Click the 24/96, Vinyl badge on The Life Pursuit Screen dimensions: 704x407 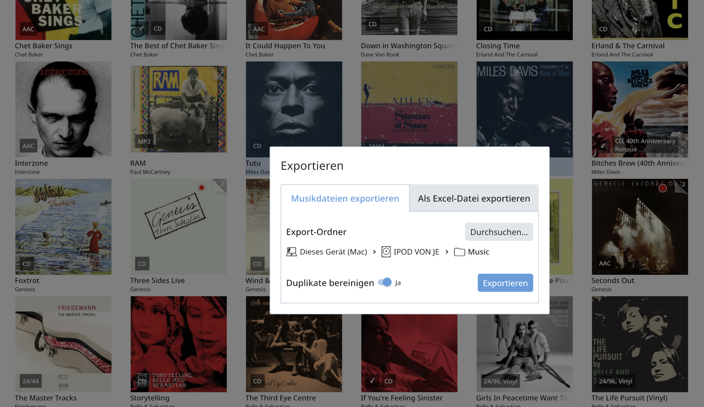(616, 381)
